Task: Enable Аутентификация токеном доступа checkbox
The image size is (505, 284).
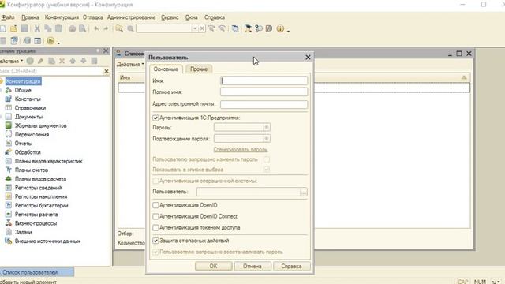Action: coord(155,228)
